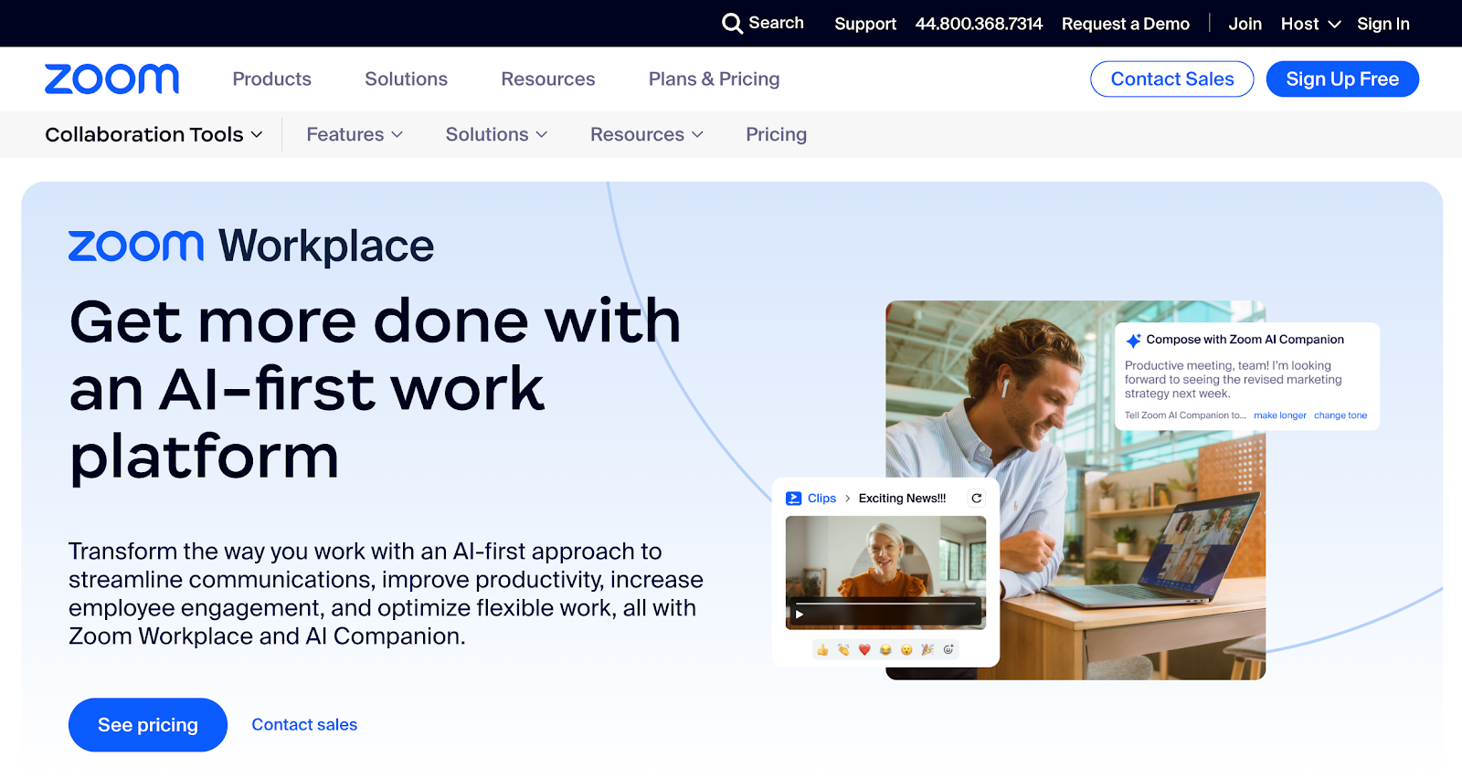This screenshot has height=778, width=1462.
Task: Open the Collaboration Tools dropdown
Action: (x=154, y=134)
